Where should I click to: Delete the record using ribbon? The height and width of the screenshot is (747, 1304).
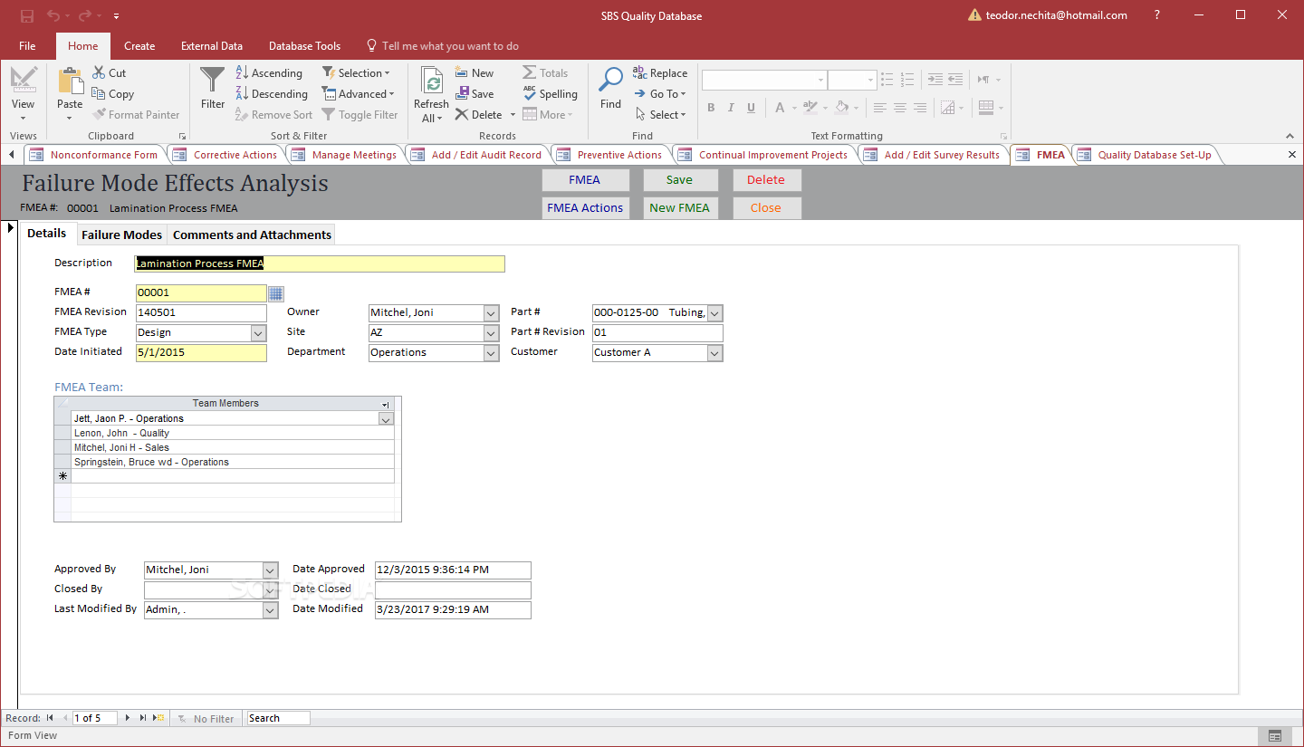point(479,115)
